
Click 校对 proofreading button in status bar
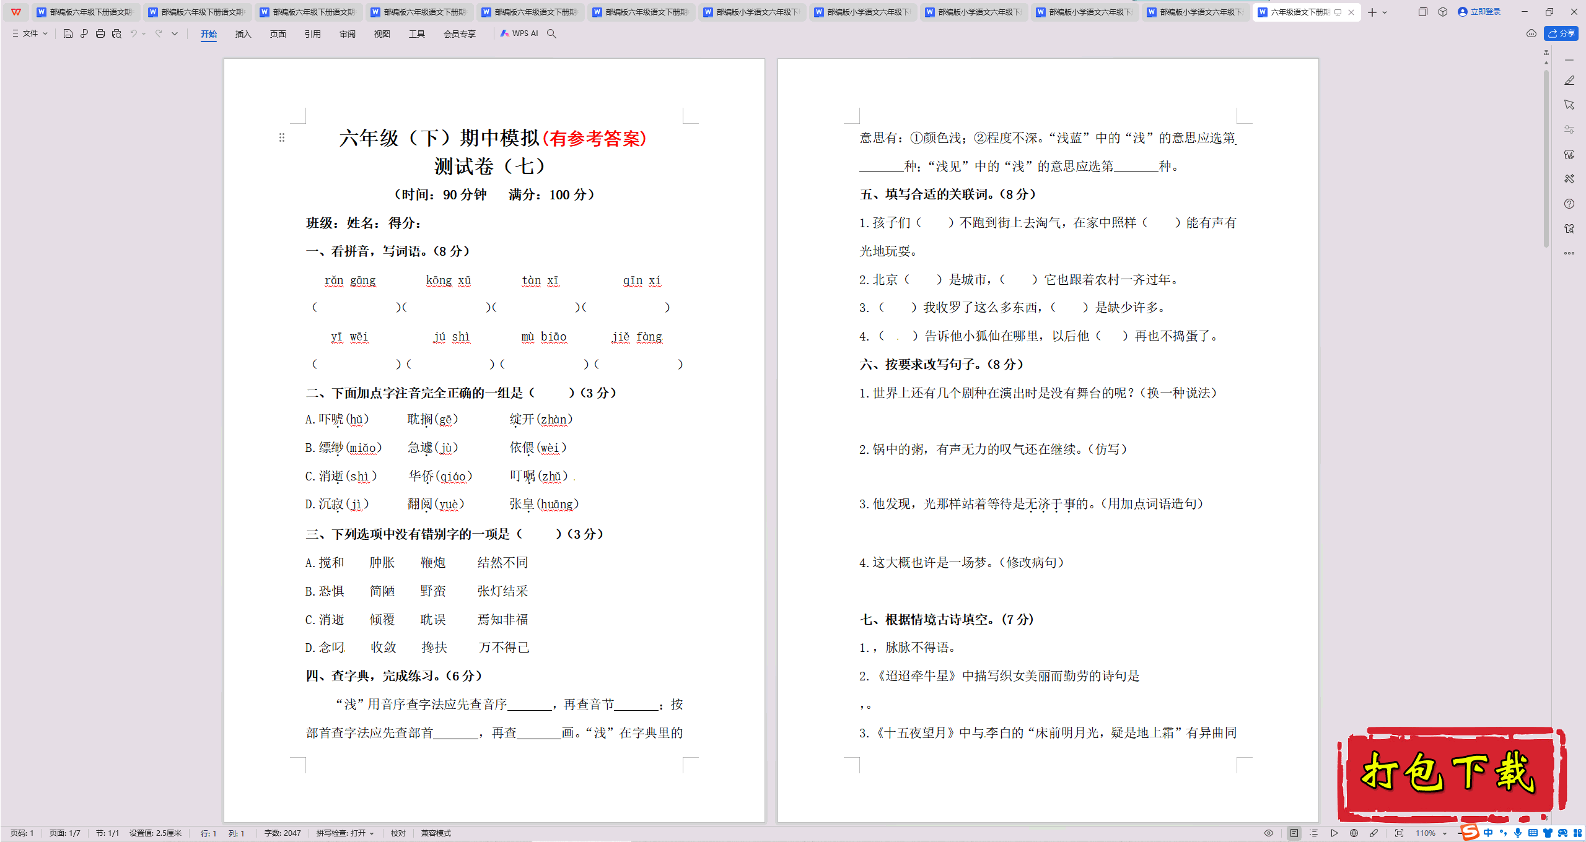click(398, 833)
